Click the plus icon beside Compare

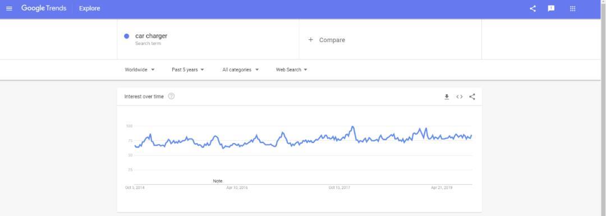(310, 40)
